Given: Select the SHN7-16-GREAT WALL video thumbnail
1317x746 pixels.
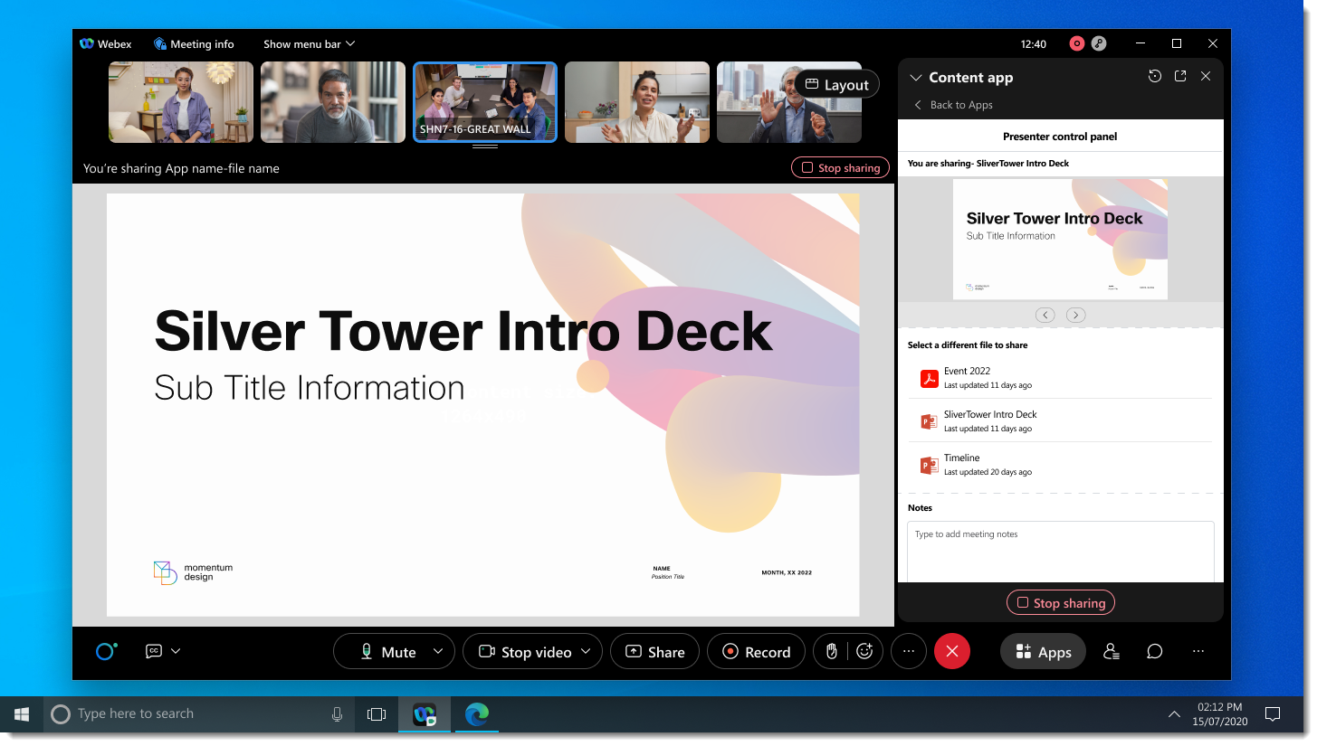Looking at the screenshot, I should 485,102.
